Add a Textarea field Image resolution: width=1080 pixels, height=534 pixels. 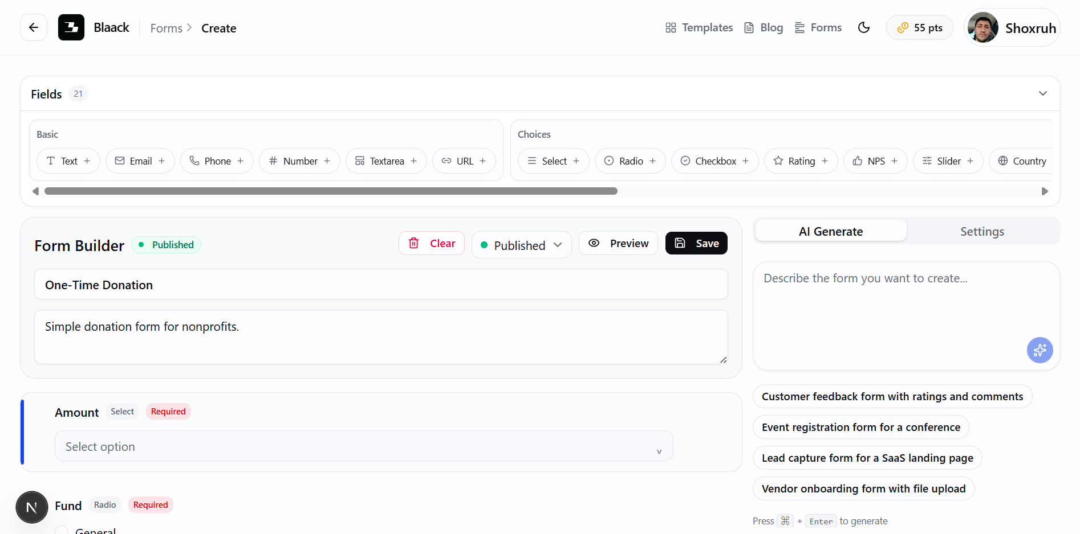point(387,161)
